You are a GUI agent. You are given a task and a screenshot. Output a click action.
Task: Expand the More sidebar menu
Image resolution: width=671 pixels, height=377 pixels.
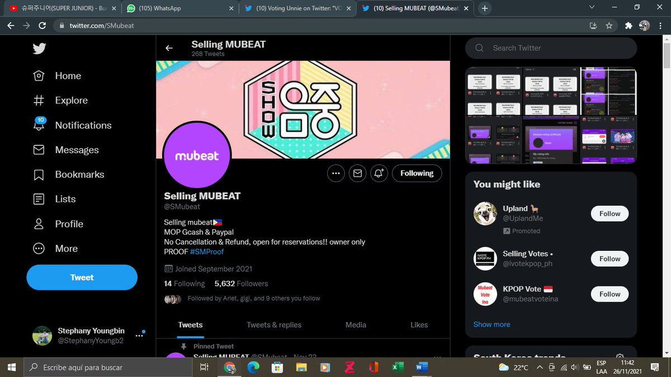tap(55, 249)
